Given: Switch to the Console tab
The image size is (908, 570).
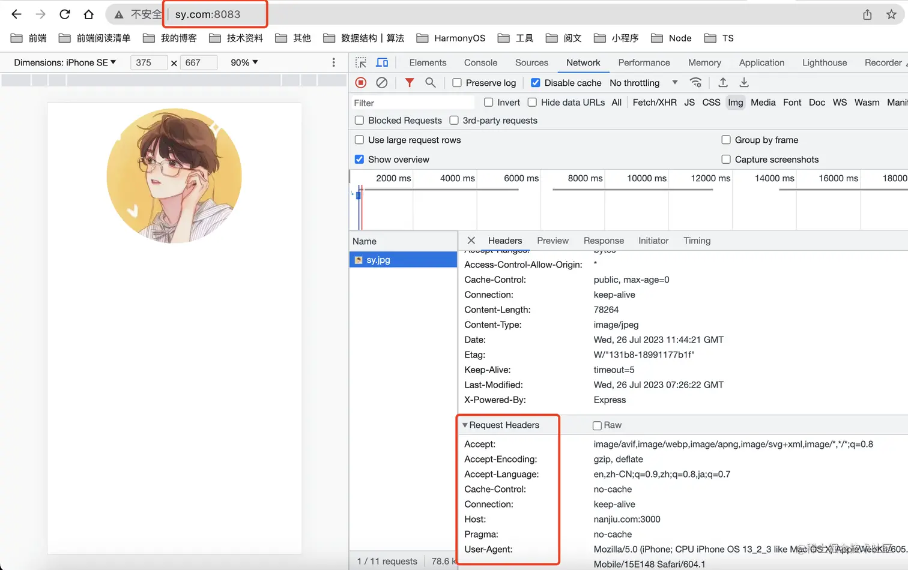Looking at the screenshot, I should [480, 62].
